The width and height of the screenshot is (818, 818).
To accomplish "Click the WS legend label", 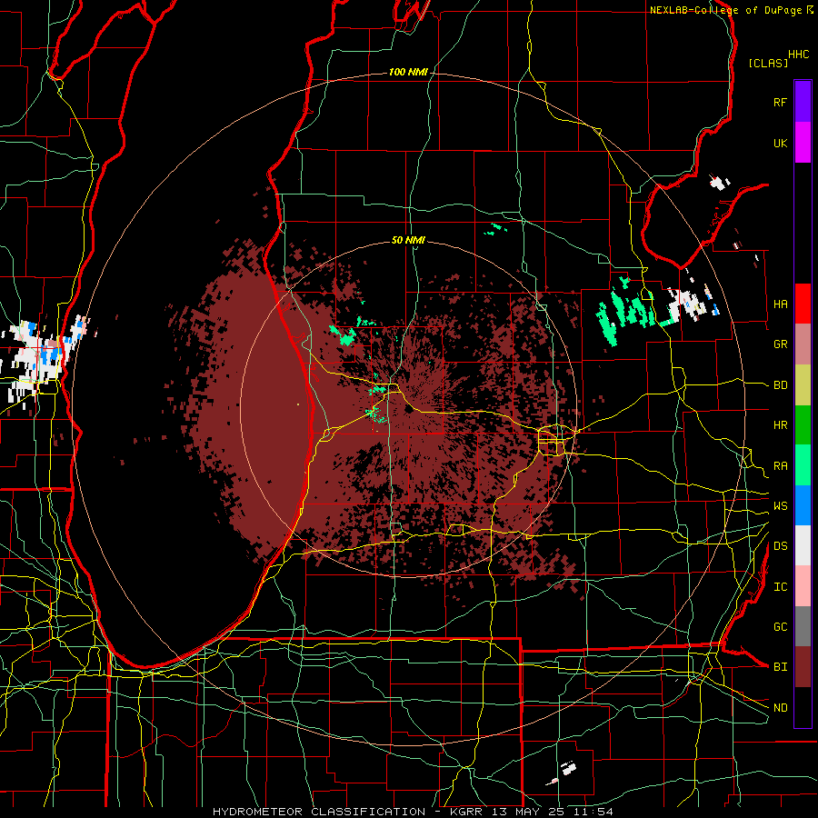I will tap(781, 506).
